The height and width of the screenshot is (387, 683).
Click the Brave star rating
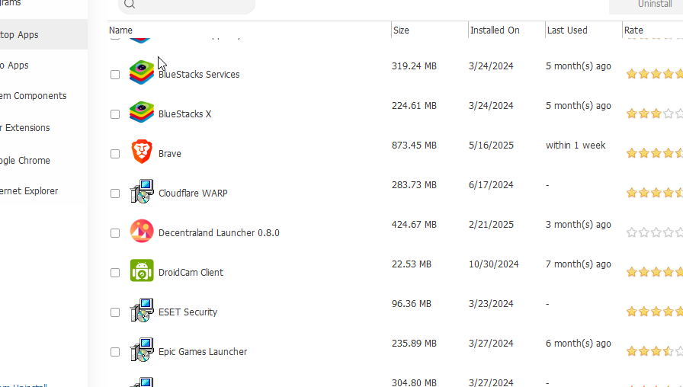pos(654,153)
